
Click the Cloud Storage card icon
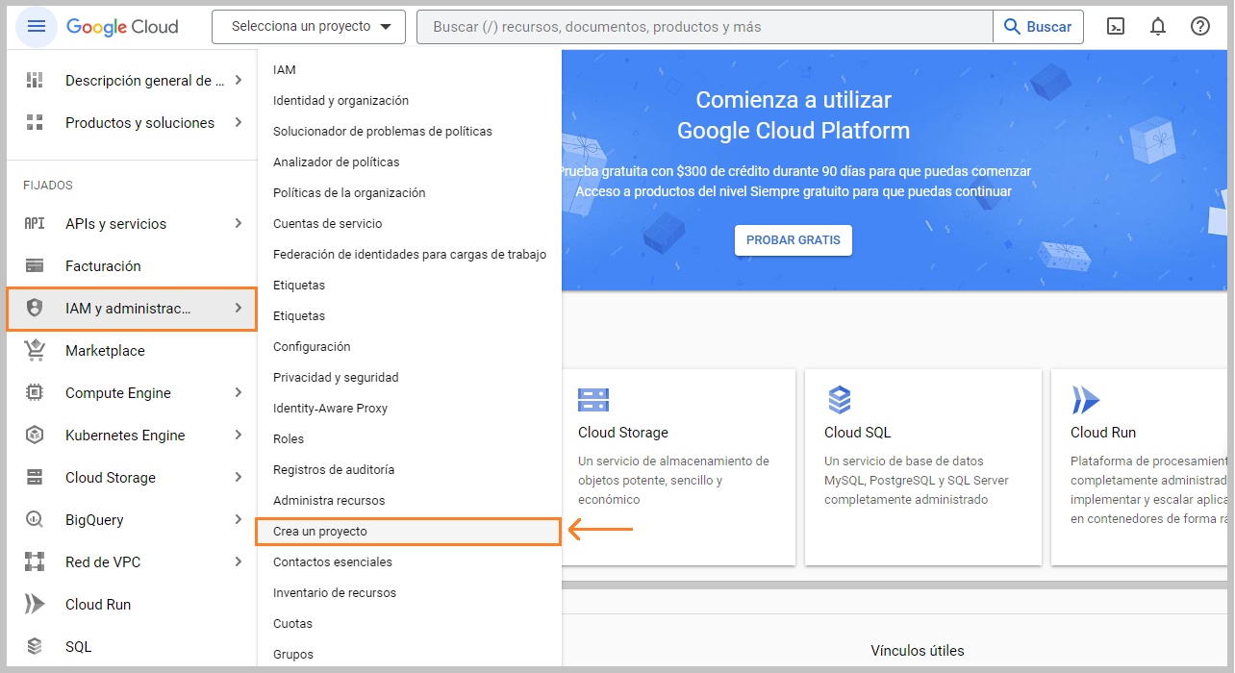[x=593, y=400]
